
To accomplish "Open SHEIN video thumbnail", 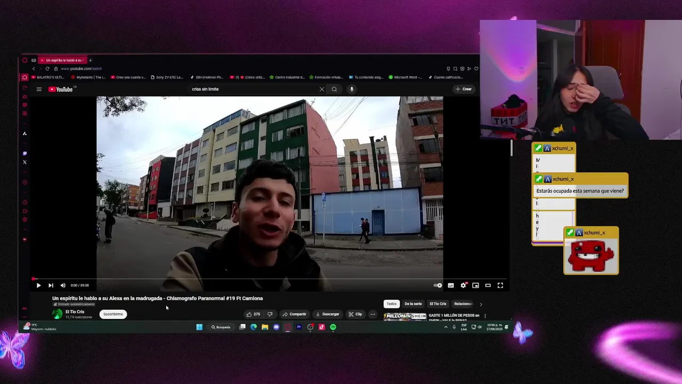I will [405, 316].
